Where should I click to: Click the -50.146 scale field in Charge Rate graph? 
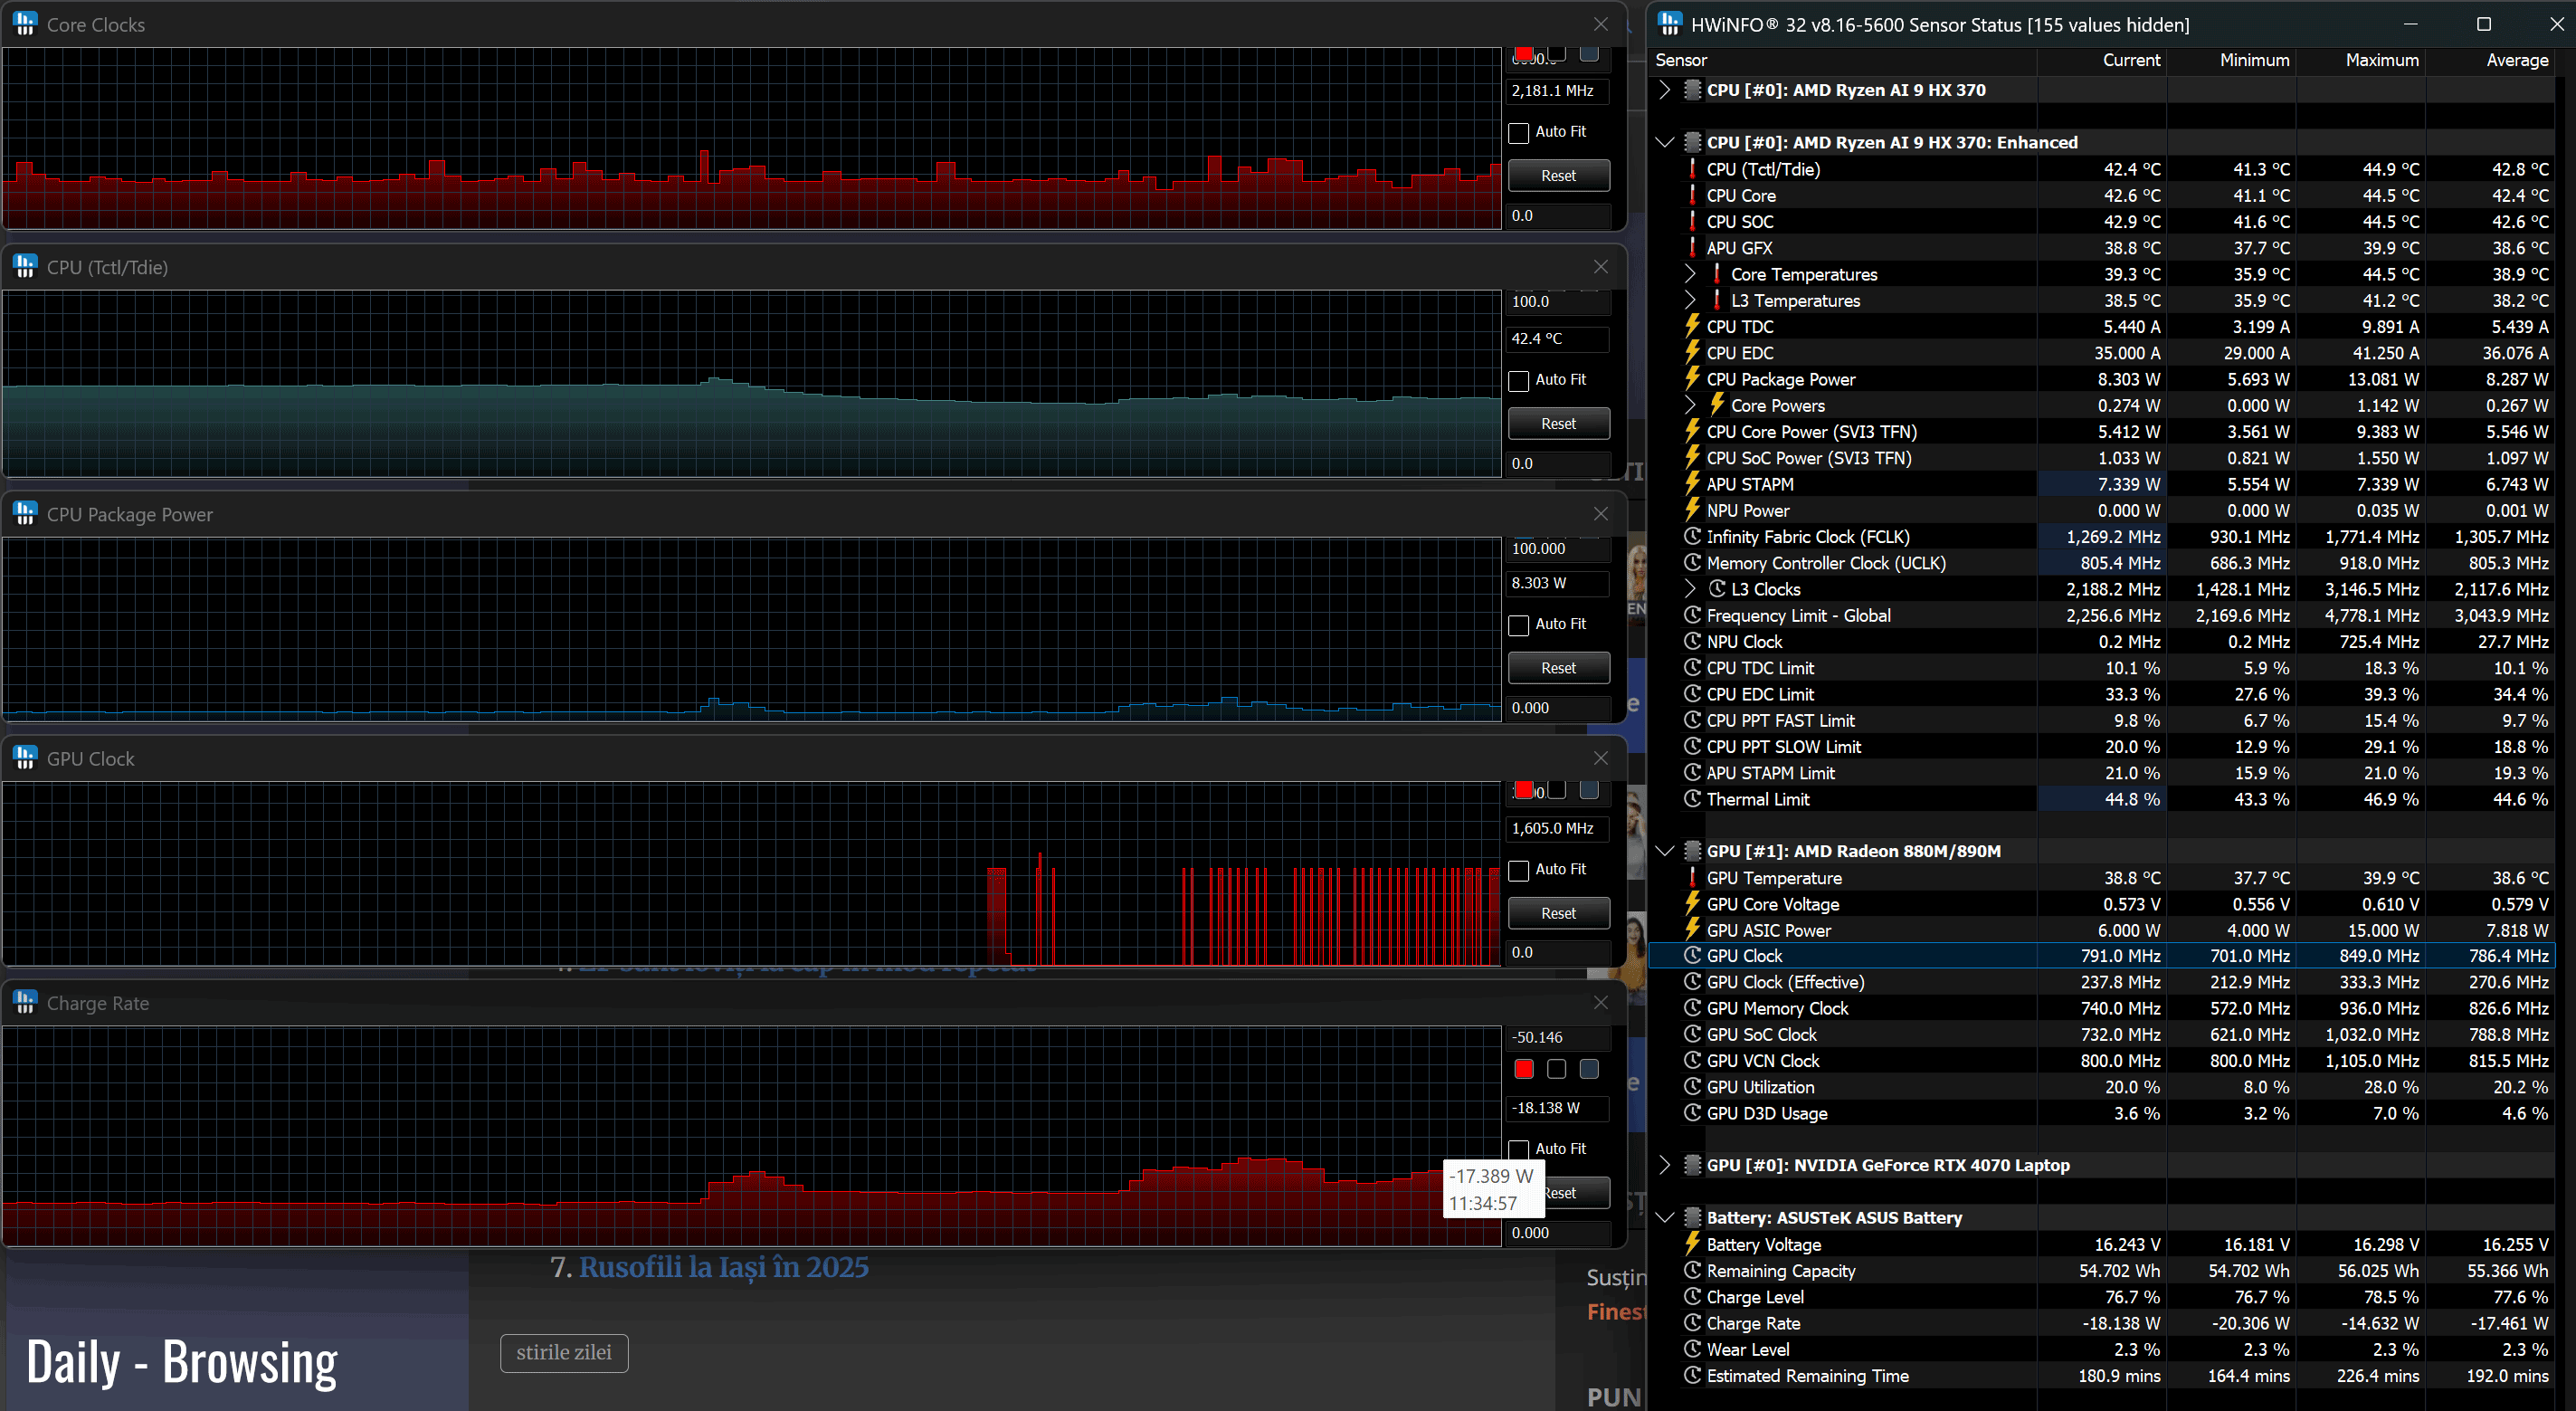1558,1037
